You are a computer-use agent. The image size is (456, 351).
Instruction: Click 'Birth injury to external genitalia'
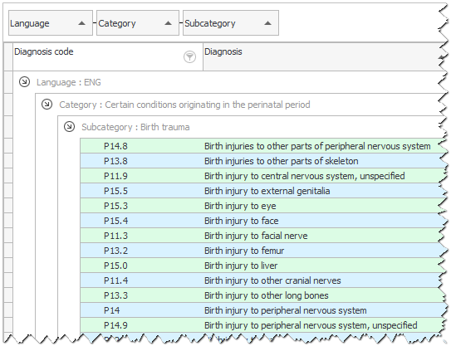(x=267, y=191)
